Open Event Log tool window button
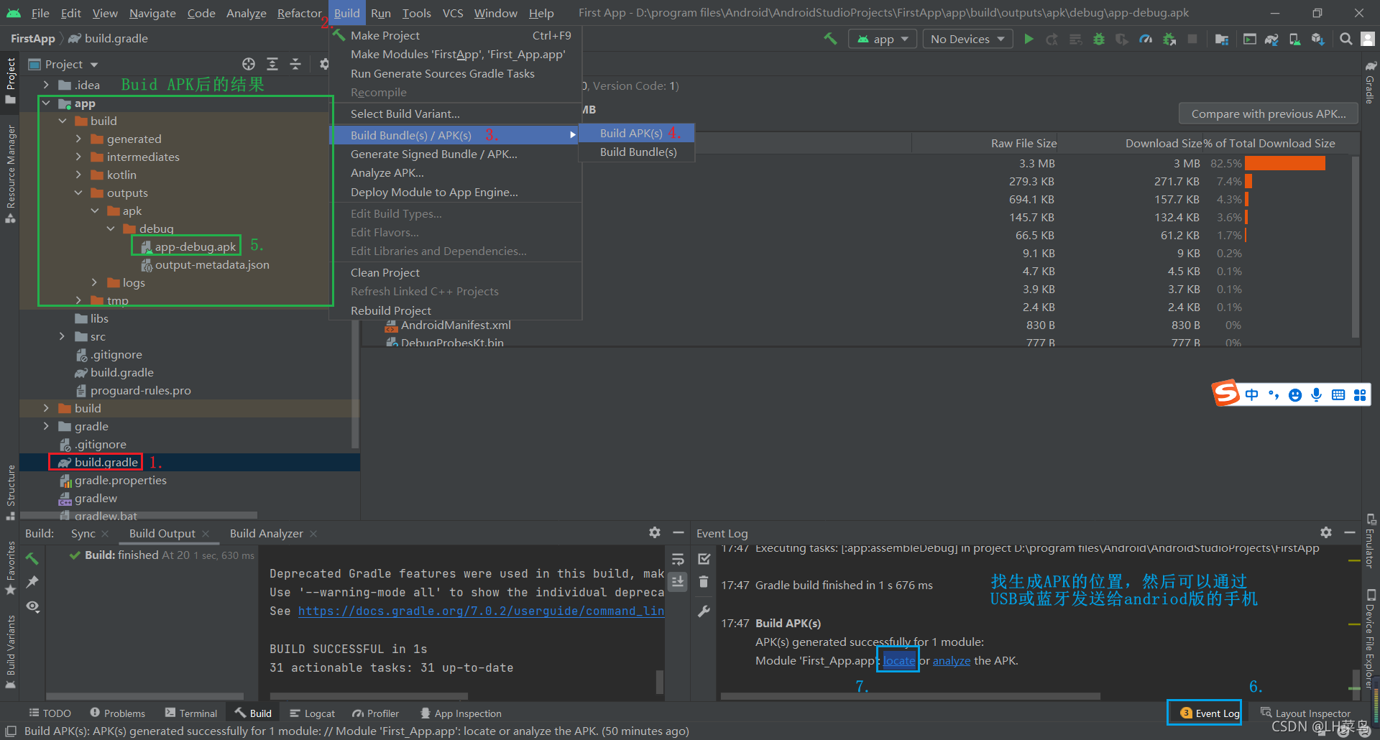Image resolution: width=1380 pixels, height=740 pixels. click(x=1210, y=713)
